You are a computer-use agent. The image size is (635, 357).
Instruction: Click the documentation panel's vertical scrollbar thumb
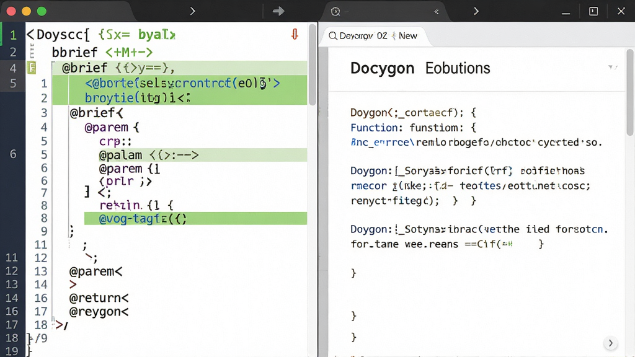coord(630,92)
